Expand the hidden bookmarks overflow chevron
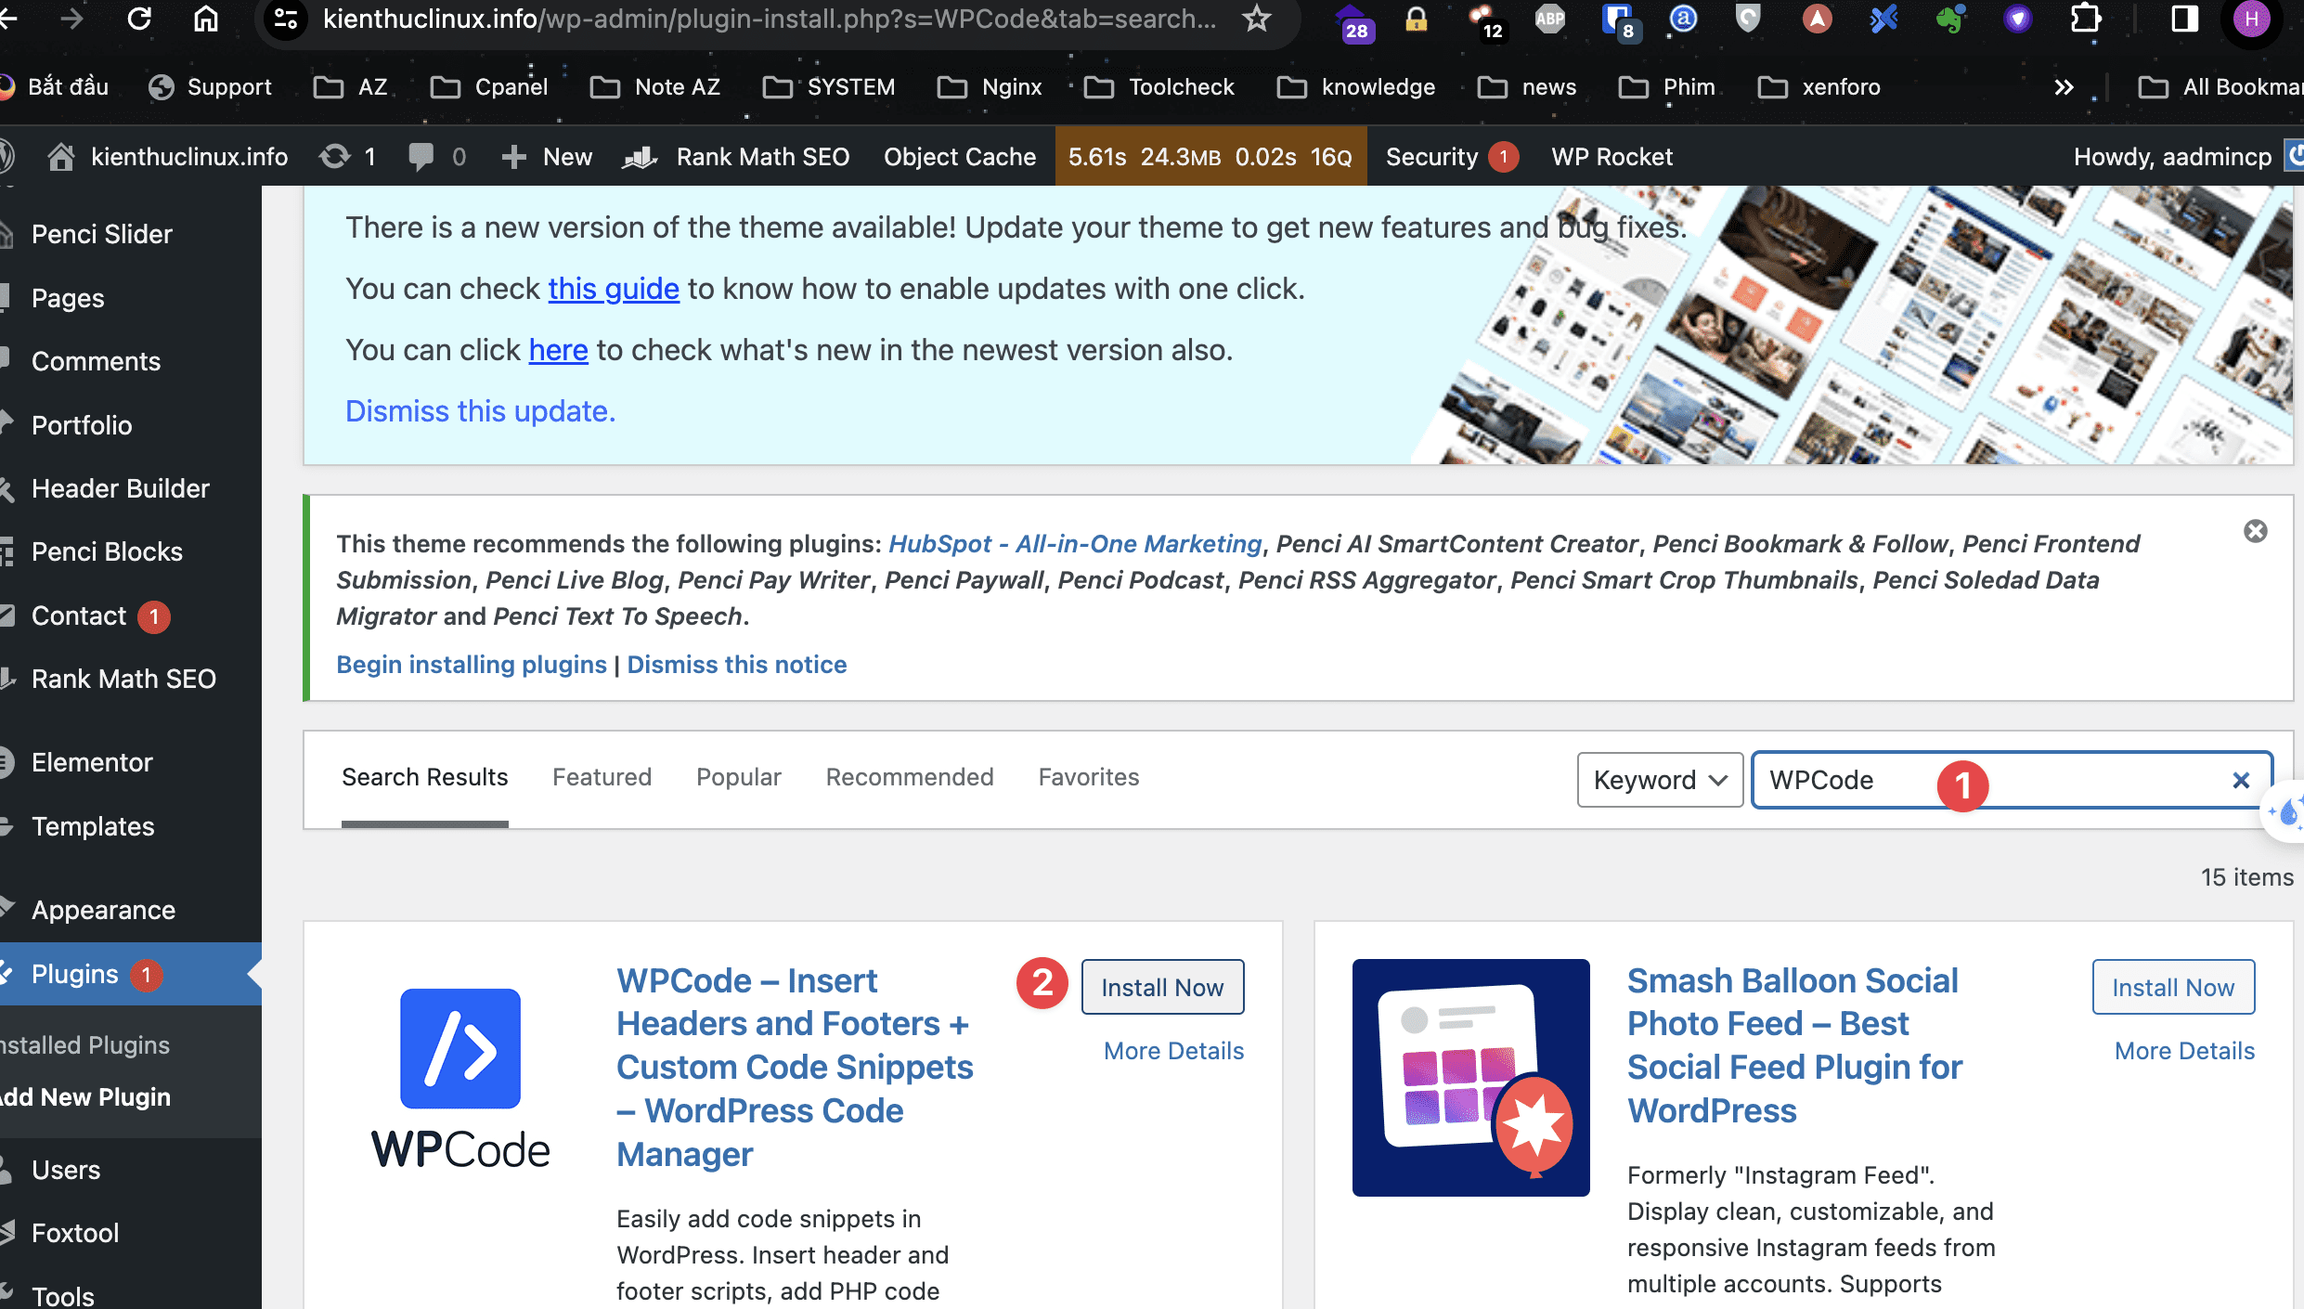 pyautogui.click(x=2063, y=87)
